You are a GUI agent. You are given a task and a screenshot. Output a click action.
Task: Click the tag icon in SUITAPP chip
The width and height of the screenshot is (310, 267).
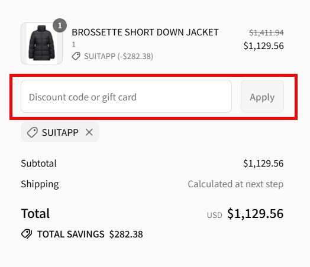coord(32,132)
